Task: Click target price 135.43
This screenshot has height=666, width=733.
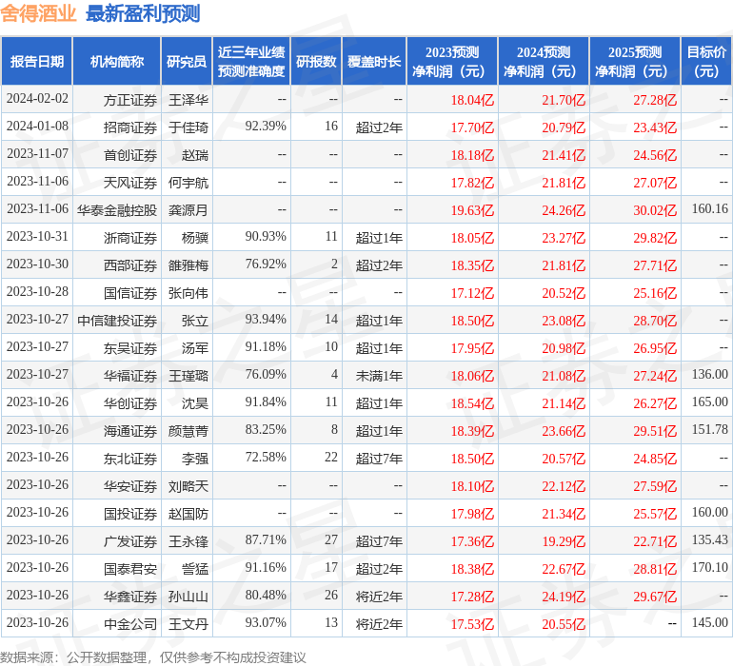Action: pyautogui.click(x=709, y=539)
